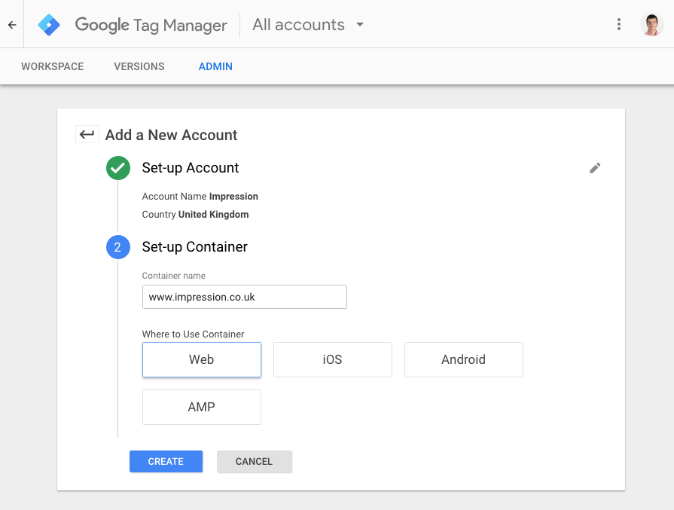The width and height of the screenshot is (674, 510).
Task: Click the Cancel button
Action: [x=255, y=461]
